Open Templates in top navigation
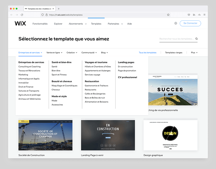Image resolution: width=216 pixels, height=169 pixels. [96, 24]
